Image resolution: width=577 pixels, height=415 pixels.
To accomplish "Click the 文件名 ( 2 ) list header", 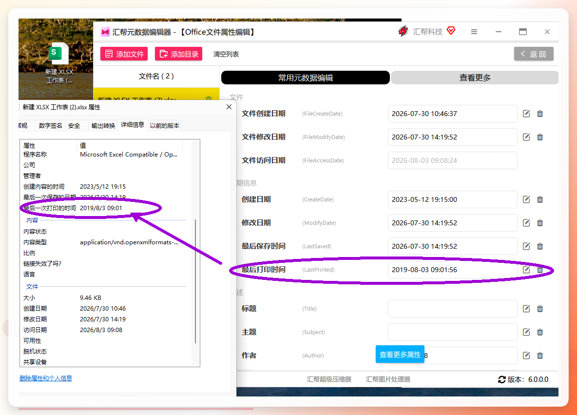I will tap(156, 76).
